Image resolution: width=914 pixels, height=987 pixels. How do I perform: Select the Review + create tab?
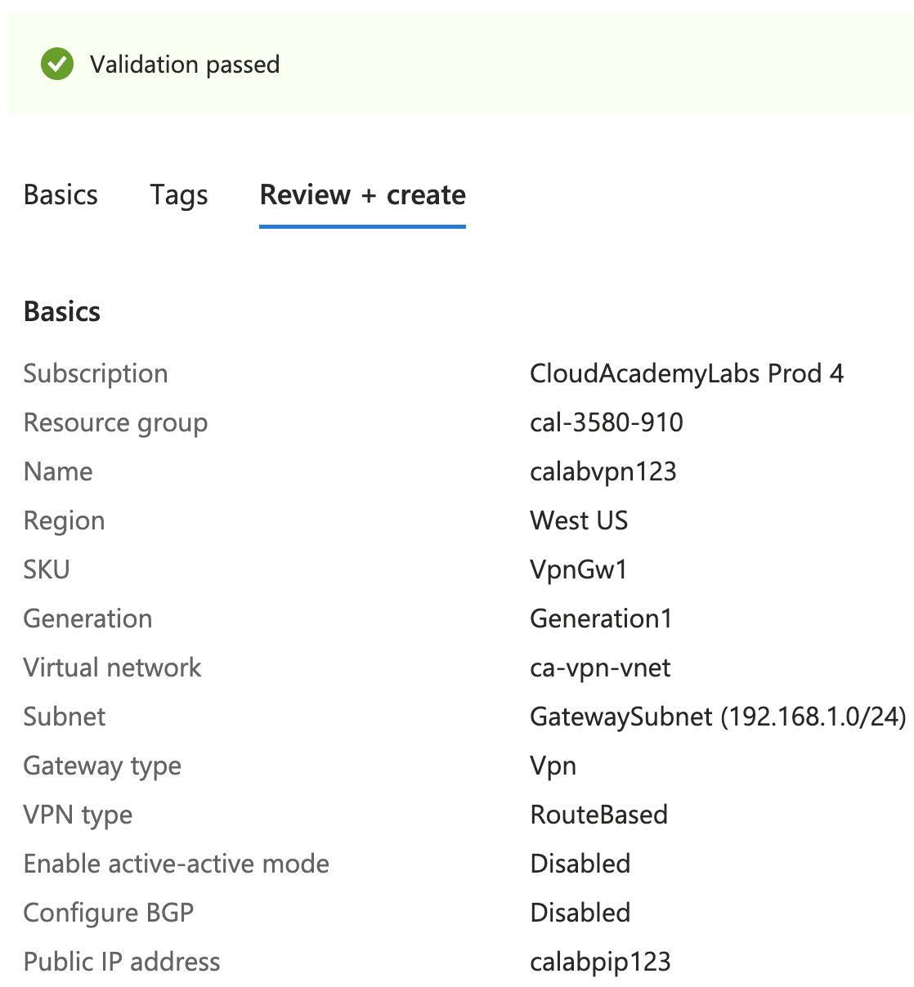click(x=362, y=195)
